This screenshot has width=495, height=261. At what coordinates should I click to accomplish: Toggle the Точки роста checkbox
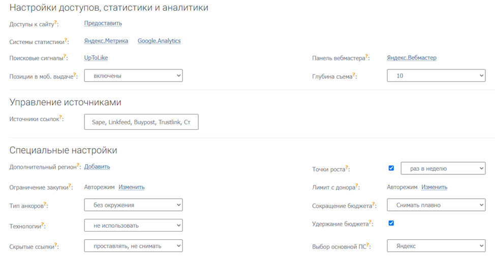391,168
